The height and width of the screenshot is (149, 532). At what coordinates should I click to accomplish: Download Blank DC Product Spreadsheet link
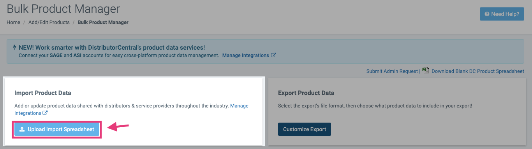pyautogui.click(x=478, y=71)
